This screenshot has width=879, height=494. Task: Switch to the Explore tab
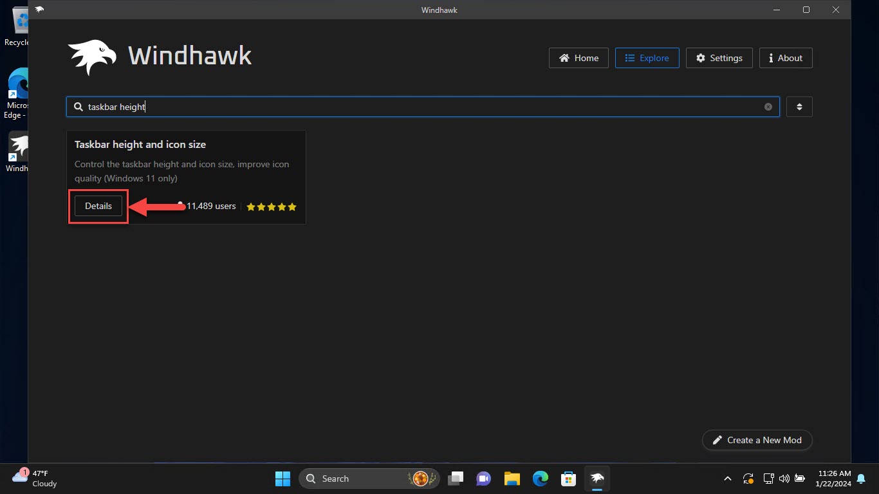647,58
